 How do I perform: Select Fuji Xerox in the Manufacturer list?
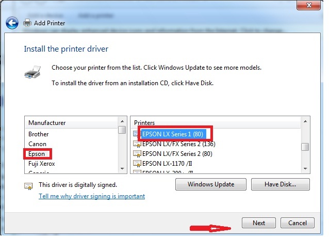click(x=42, y=164)
